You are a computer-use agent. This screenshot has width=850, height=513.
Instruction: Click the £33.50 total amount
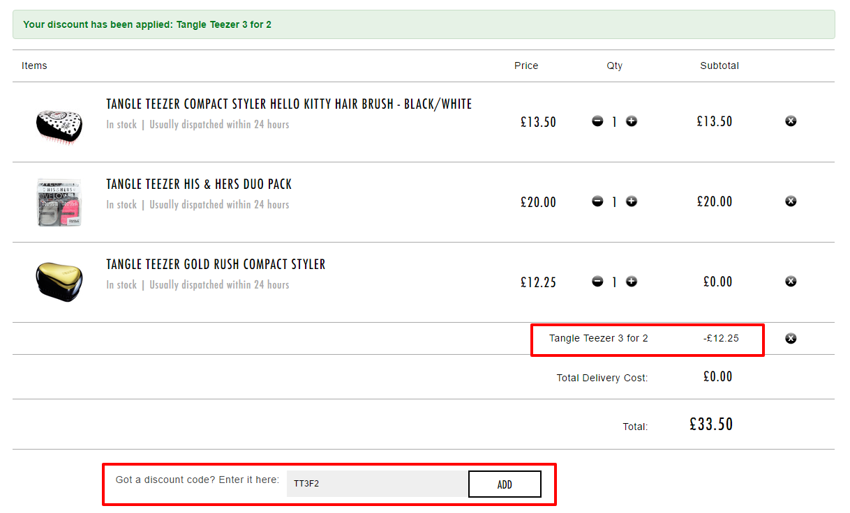tap(711, 424)
